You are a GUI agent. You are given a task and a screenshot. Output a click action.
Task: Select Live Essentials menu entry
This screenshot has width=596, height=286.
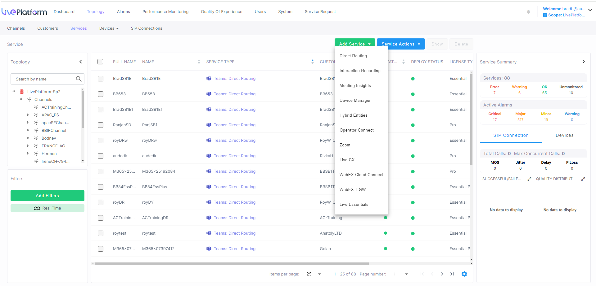pos(354,204)
